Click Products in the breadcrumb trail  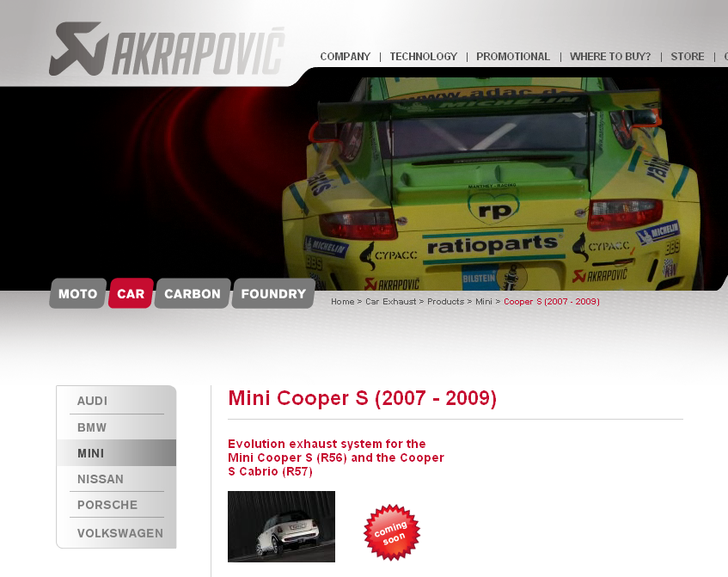click(445, 302)
